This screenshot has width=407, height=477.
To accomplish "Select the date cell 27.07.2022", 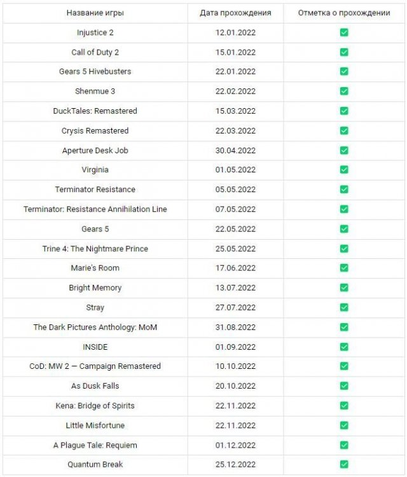I will (x=235, y=308).
